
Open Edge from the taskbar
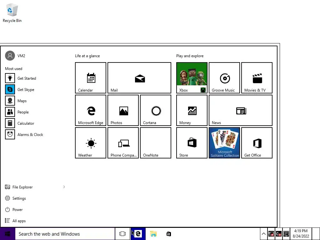[138, 234]
